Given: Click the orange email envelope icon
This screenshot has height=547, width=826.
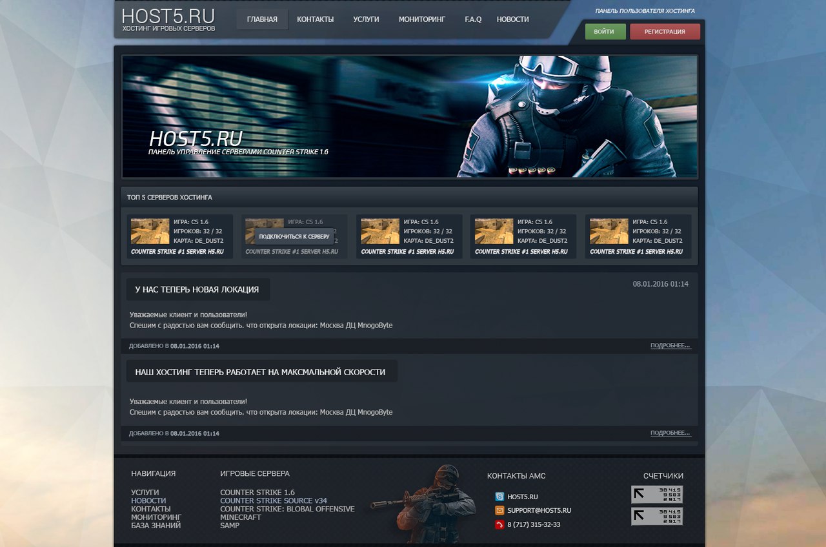Looking at the screenshot, I should click(499, 510).
